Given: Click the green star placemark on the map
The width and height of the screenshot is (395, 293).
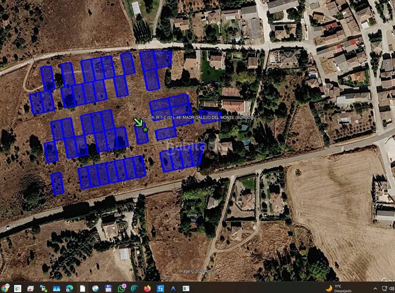Looking at the screenshot, I should pyautogui.click(x=145, y=129).
